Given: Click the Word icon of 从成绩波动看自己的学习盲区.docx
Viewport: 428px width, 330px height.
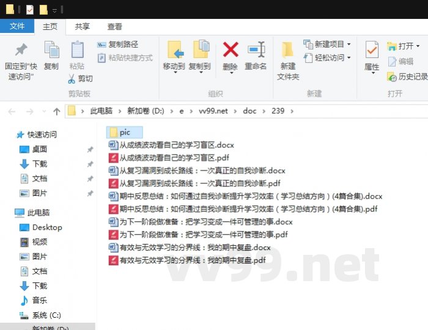Looking at the screenshot, I should pos(113,145).
